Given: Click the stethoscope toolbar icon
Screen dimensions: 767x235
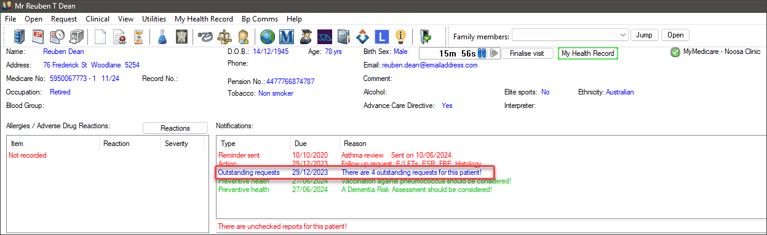Looking at the screenshot, I should [x=205, y=36].
